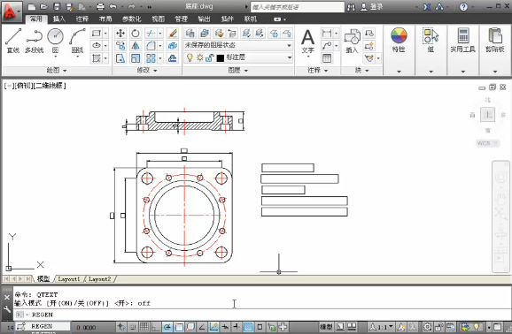Open the Utilities (实用工具) panel button

pyautogui.click(x=462, y=50)
